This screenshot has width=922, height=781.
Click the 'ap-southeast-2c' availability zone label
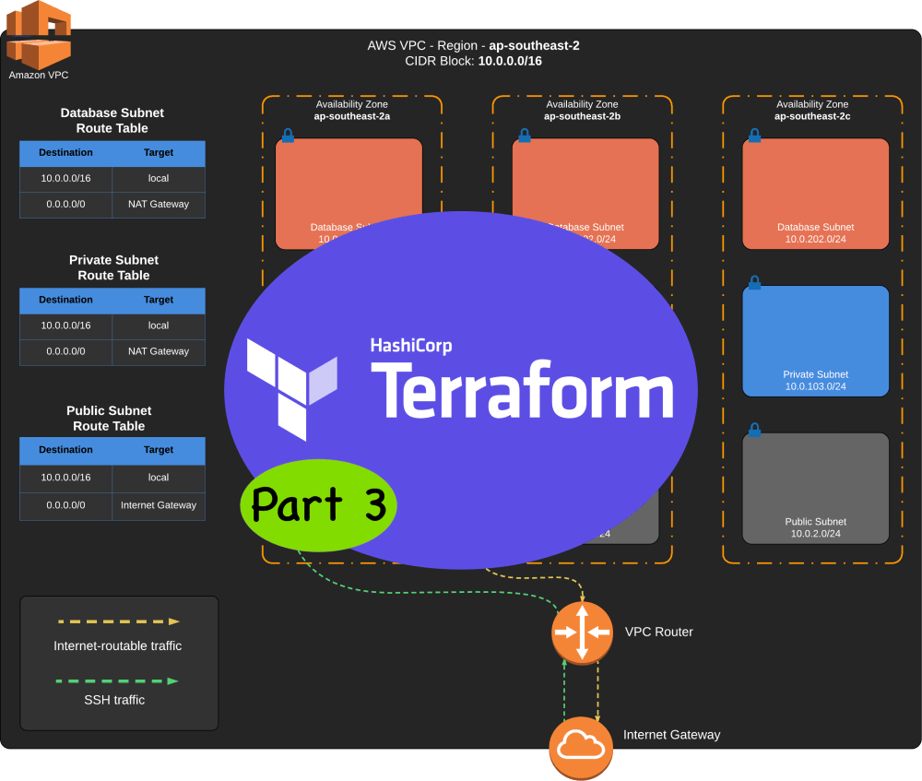tap(812, 116)
